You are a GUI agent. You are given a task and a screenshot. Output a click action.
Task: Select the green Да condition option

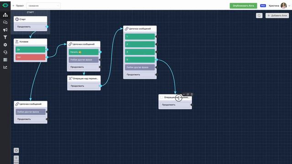click(31, 50)
